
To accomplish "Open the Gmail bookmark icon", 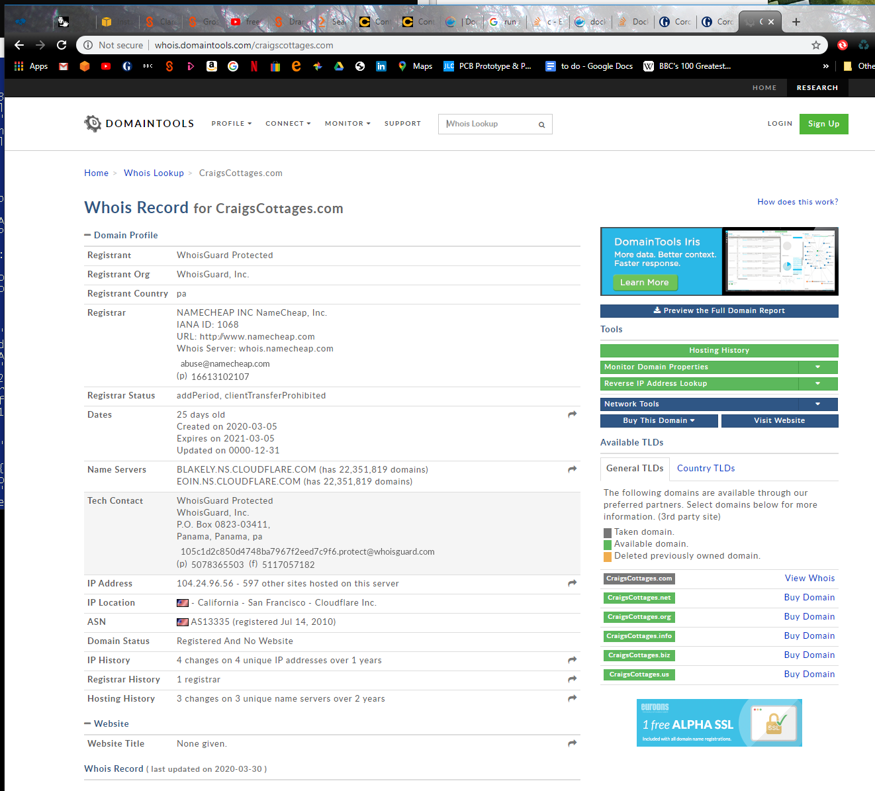I will pyautogui.click(x=64, y=66).
